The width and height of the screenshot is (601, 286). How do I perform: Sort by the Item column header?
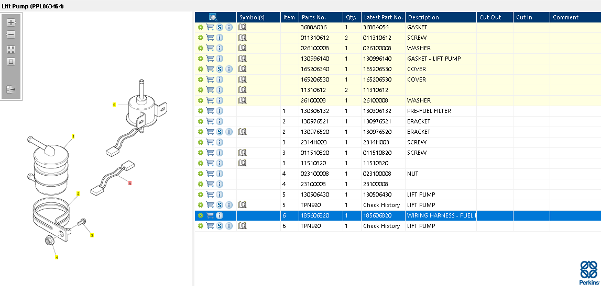[x=289, y=17]
